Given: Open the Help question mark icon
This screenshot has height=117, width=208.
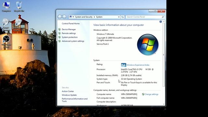Looking at the screenshot, I should pos(161,22).
